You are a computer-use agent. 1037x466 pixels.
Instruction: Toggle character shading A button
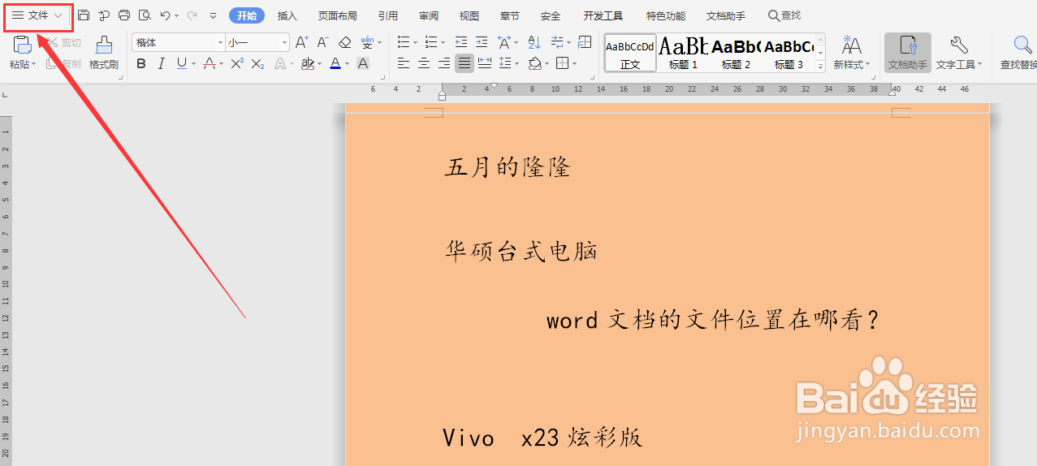[363, 63]
